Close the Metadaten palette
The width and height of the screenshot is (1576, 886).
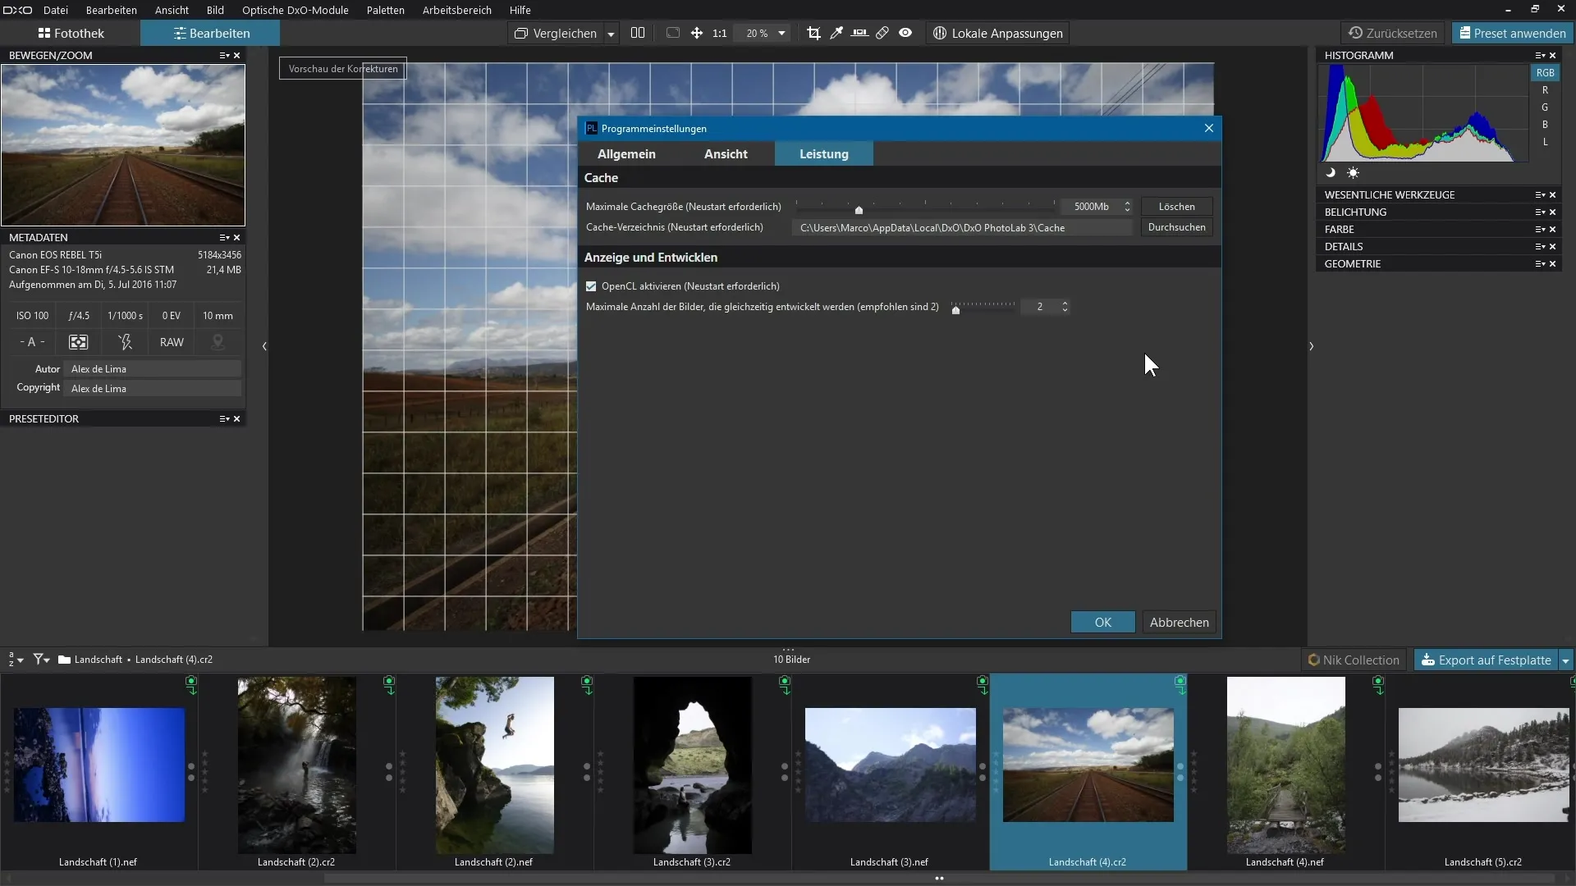click(x=237, y=238)
